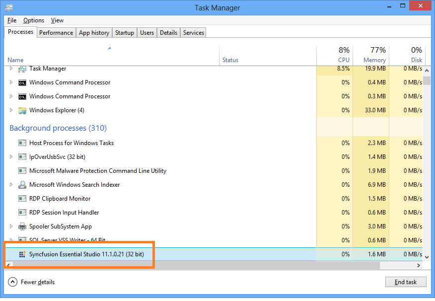Expand the Windows Explorer (4) group
This screenshot has width=435, height=301.
11,110
